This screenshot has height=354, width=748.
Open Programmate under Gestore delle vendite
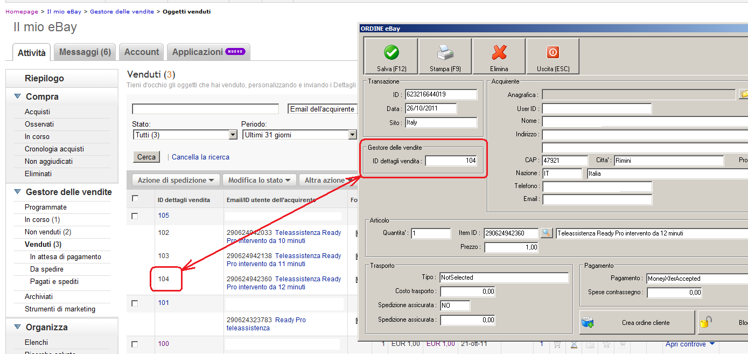(46, 207)
